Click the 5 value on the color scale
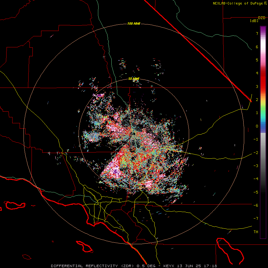Screen dimensions: 268x268 point(257,60)
